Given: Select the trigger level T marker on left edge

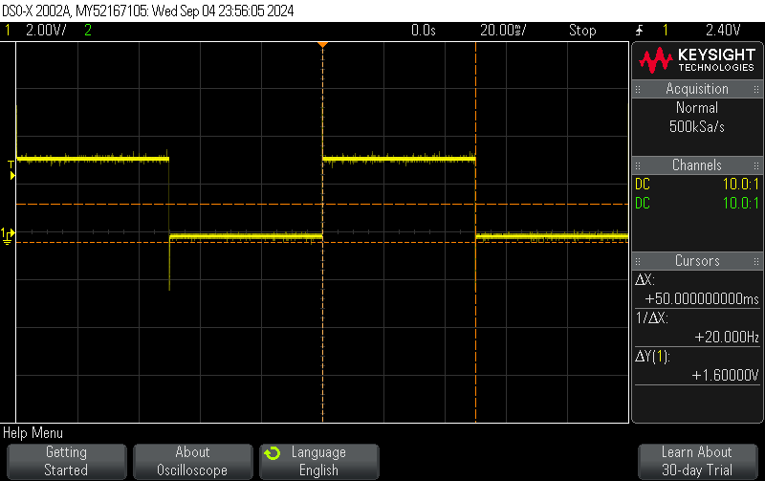Looking at the screenshot, I should point(11,161).
